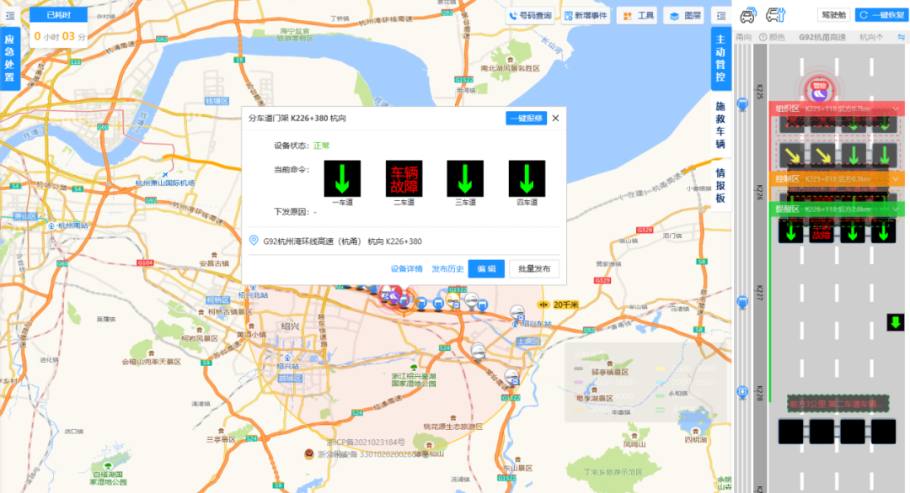910x493 pixels.
Task: Select the 施救车辆 side tab
Action: [x=720, y=125]
